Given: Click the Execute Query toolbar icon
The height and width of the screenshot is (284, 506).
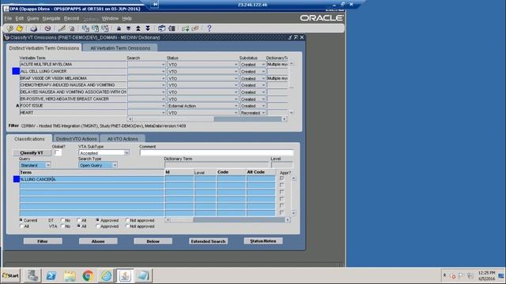Looking at the screenshot, I should (95, 28).
